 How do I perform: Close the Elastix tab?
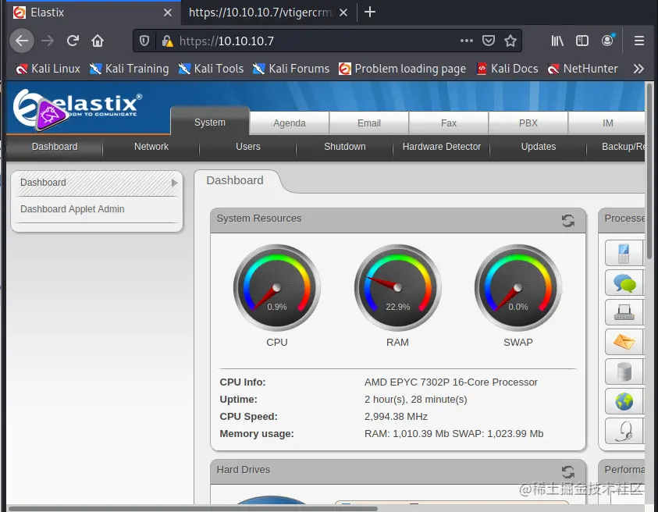coord(168,12)
